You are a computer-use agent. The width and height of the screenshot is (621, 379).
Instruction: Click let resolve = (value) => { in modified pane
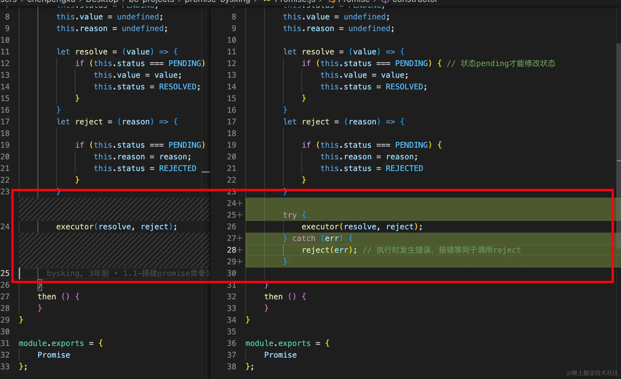coord(344,52)
